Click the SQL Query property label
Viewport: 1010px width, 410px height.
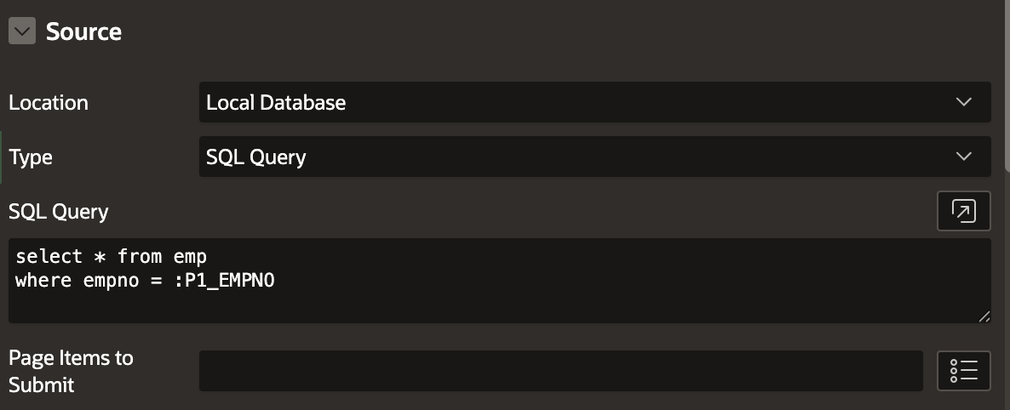[59, 212]
